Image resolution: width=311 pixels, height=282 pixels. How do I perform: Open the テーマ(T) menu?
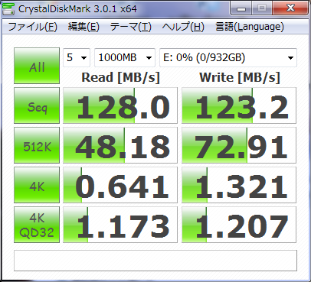pyautogui.click(x=131, y=27)
